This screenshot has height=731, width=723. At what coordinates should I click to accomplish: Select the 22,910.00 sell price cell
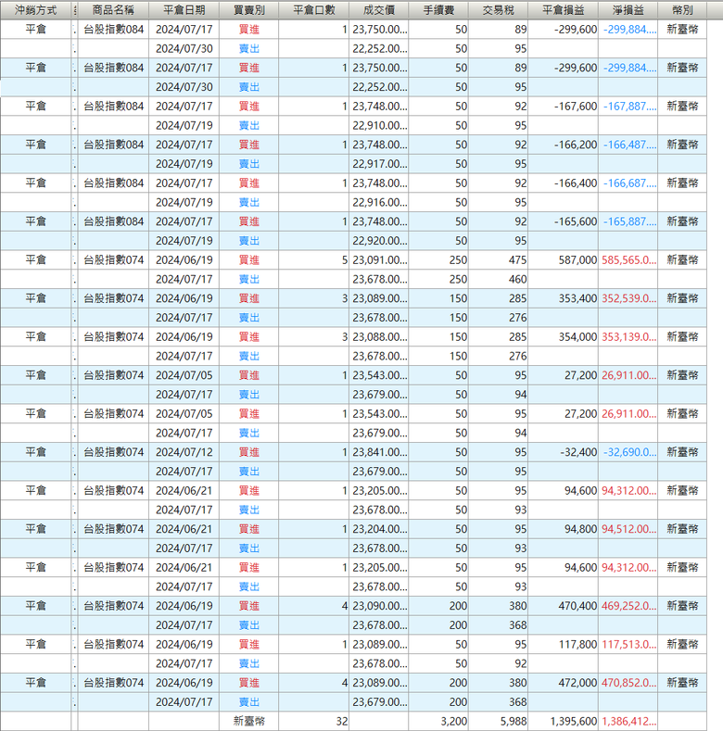click(x=379, y=125)
